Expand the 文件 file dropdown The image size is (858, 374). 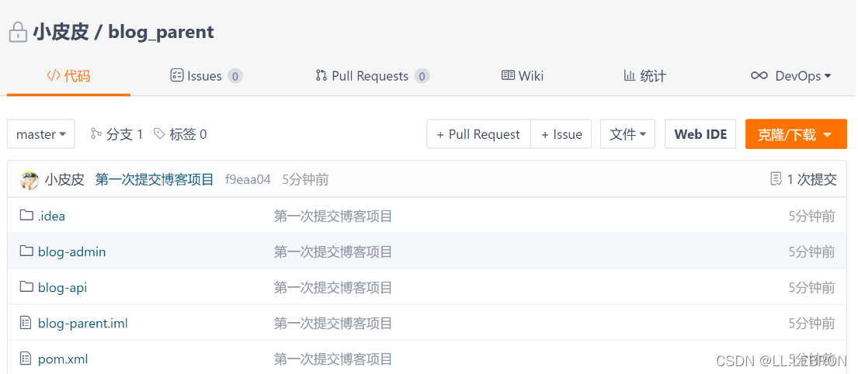click(x=627, y=134)
